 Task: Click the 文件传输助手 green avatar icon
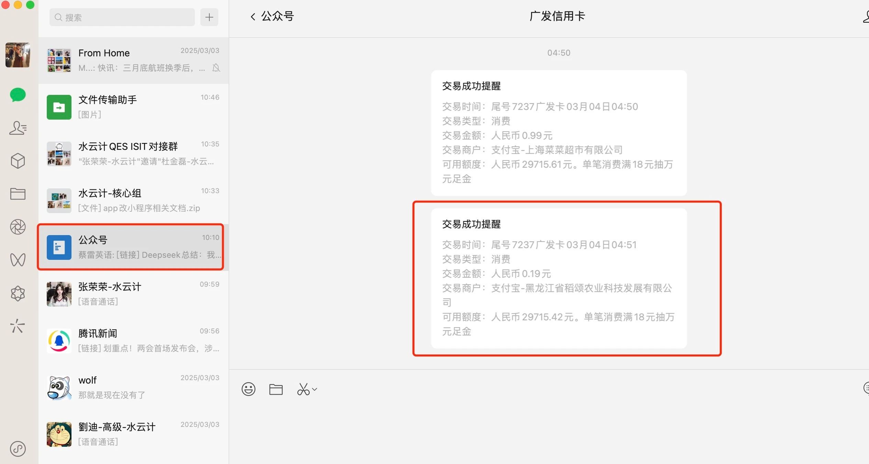[x=59, y=107]
